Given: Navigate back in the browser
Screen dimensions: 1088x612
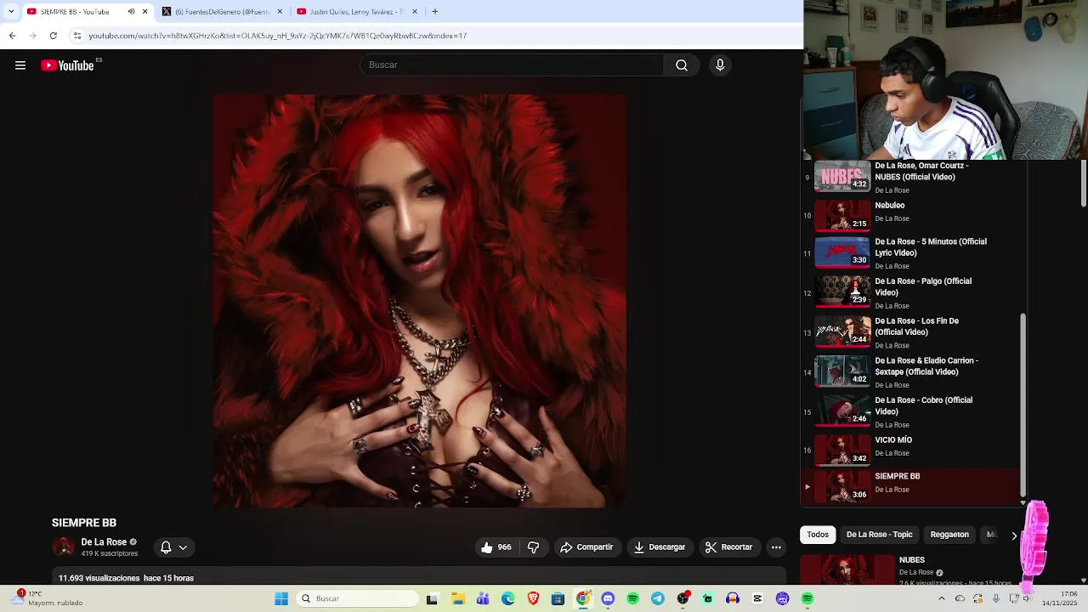Looking at the screenshot, I should (12, 36).
